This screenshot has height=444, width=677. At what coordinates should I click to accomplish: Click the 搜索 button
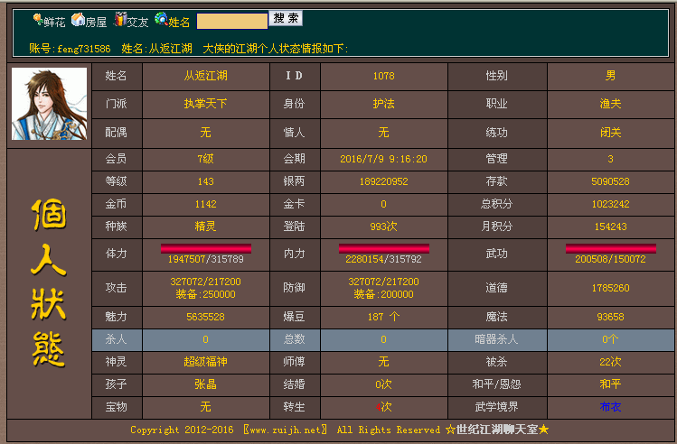coord(286,18)
